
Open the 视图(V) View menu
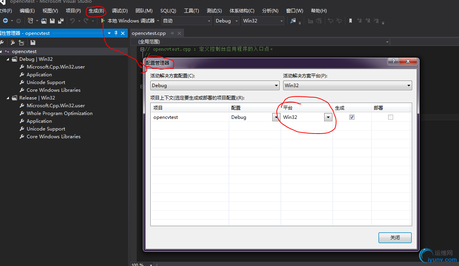coord(50,11)
